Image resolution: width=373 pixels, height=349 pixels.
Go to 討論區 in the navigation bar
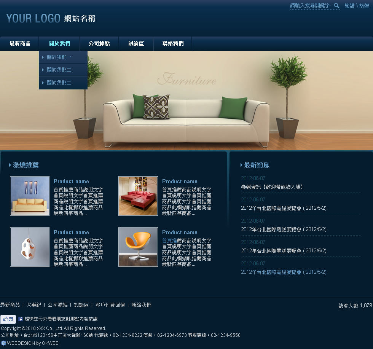point(136,44)
